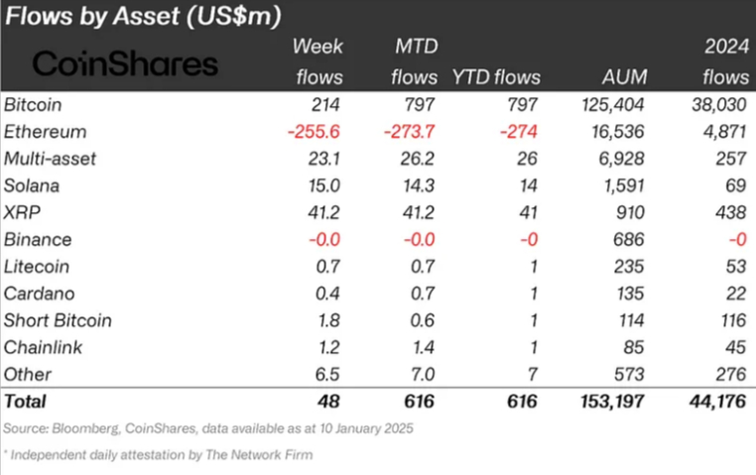Screen dimensions: 756x475
Task: Select the MTD flows column header
Action: click(x=409, y=61)
